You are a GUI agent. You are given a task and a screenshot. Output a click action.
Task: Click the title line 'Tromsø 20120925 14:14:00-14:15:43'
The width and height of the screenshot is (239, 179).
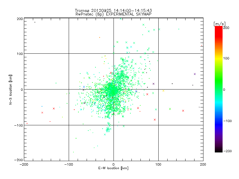pyautogui.click(x=113, y=10)
